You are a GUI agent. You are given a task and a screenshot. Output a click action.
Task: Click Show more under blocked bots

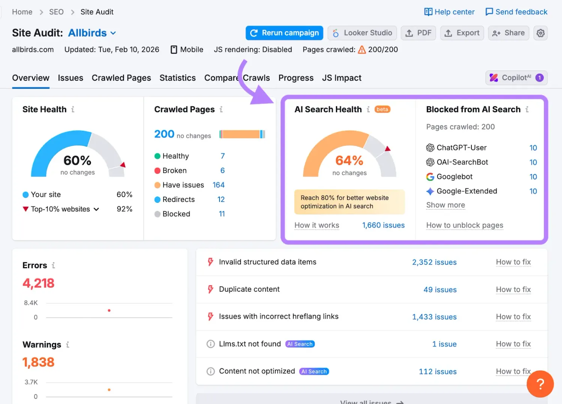[x=445, y=205]
